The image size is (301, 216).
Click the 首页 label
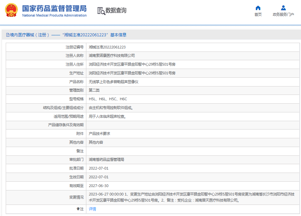coord(258,14)
